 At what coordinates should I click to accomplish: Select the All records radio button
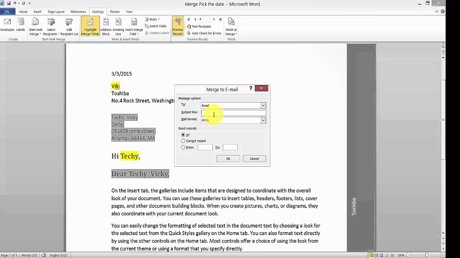point(183,135)
